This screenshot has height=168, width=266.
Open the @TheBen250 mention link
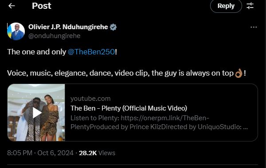tap(91, 52)
